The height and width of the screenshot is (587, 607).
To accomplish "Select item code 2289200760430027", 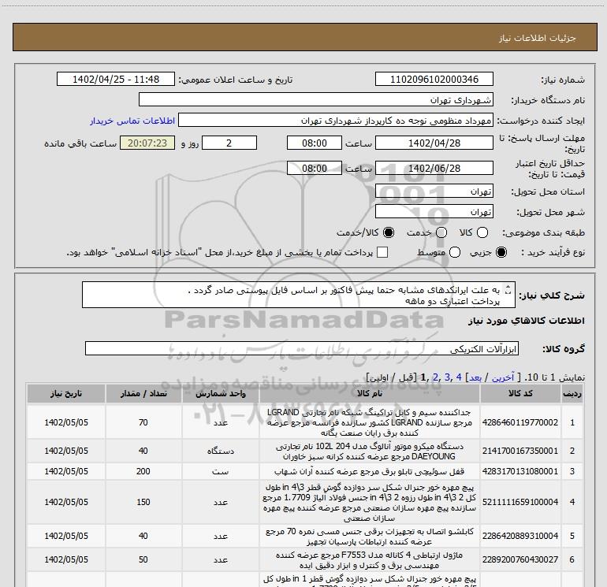I will (520, 559).
